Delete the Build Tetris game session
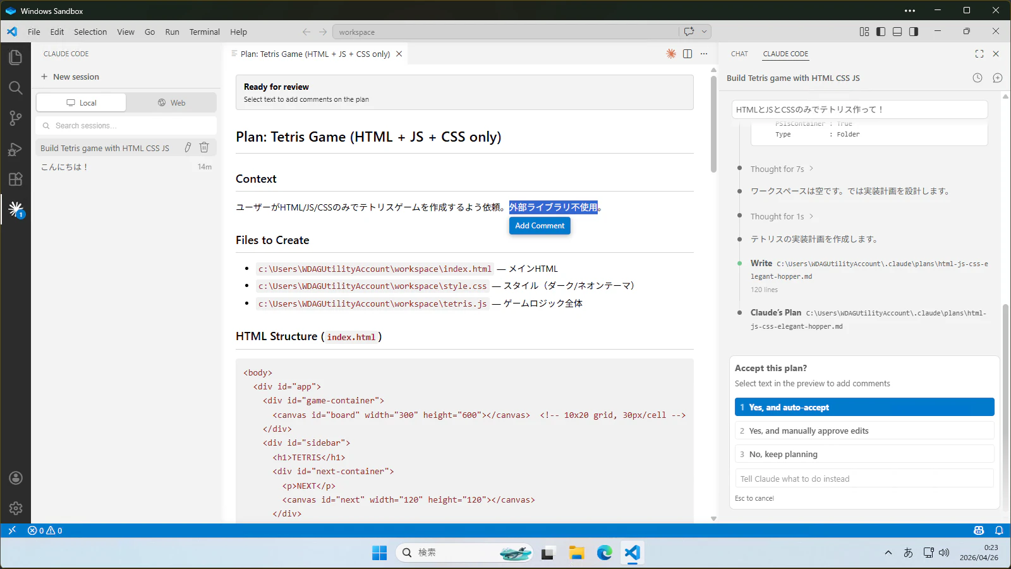 click(204, 147)
